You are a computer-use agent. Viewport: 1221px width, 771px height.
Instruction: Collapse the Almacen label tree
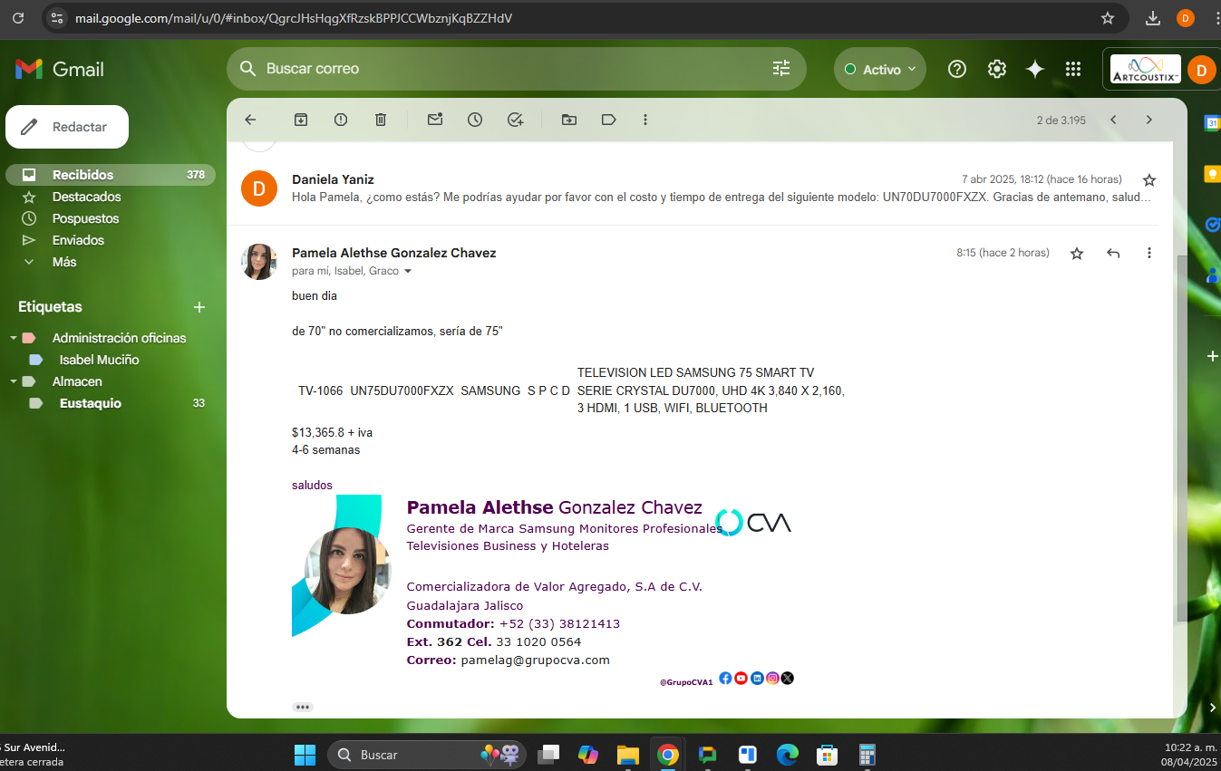click(x=14, y=381)
